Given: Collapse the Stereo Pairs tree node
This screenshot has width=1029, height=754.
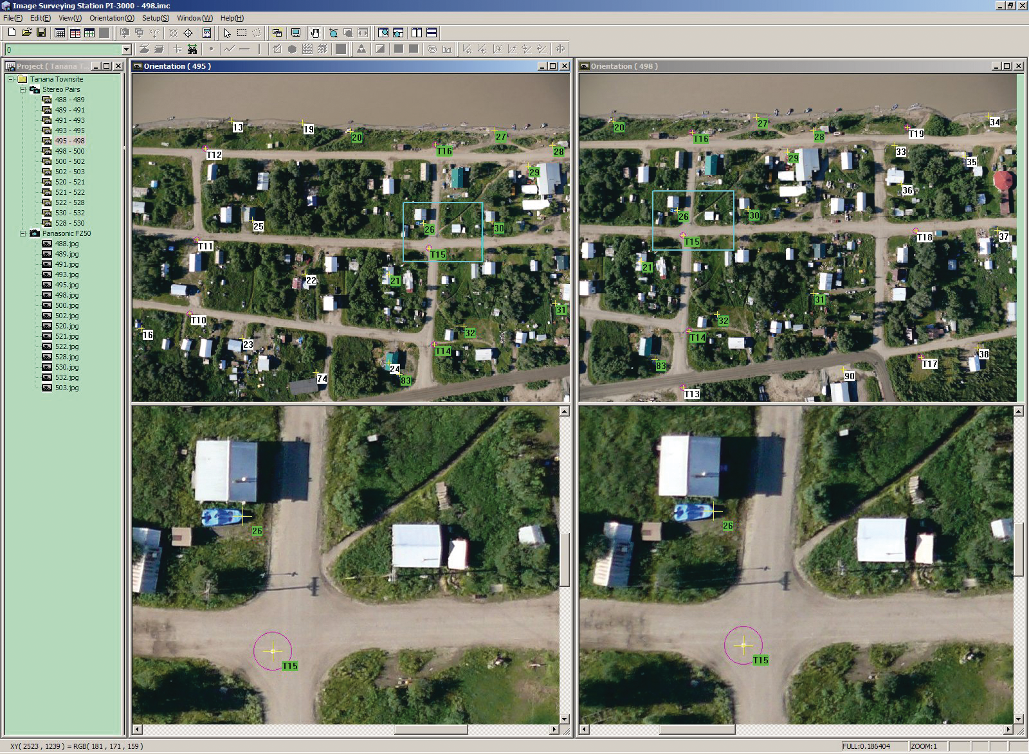Looking at the screenshot, I should click(23, 89).
